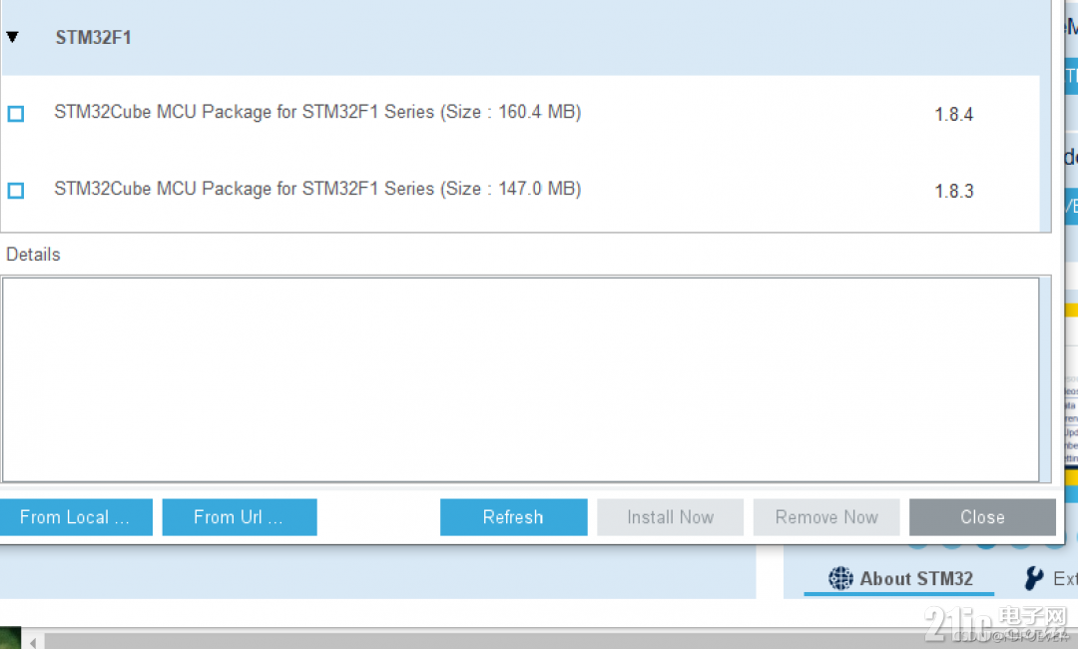
Task: Click inside the Details text area
Action: coord(520,379)
